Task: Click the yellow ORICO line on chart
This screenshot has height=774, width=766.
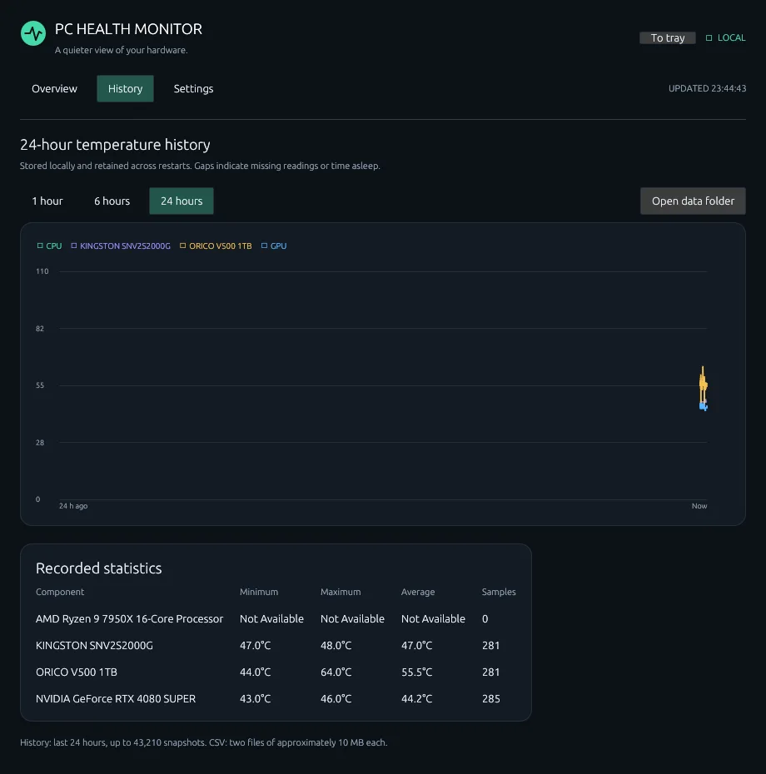Action: pyautogui.click(x=703, y=383)
